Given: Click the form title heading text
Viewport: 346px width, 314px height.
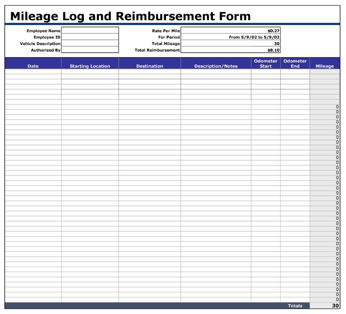Looking at the screenshot, I should coord(130,16).
